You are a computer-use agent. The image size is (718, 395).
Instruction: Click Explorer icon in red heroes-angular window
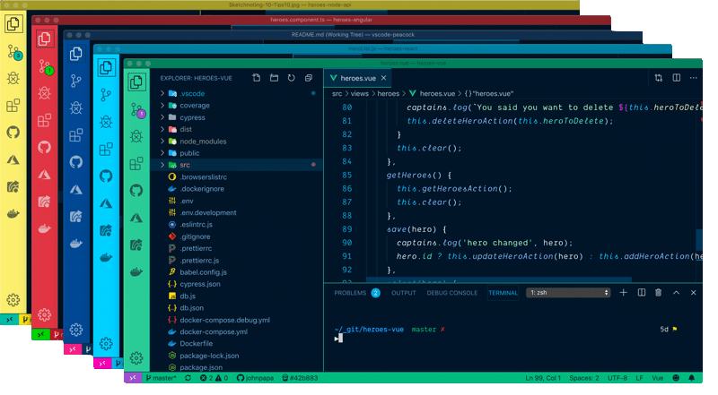pos(44,39)
